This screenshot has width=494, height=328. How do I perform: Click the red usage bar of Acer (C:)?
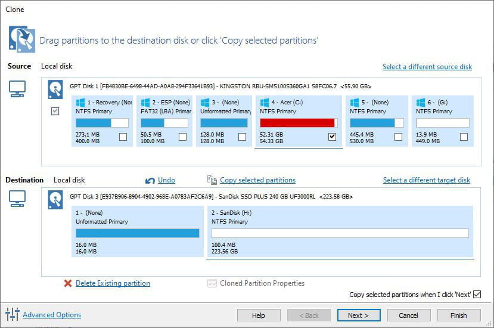click(x=299, y=123)
